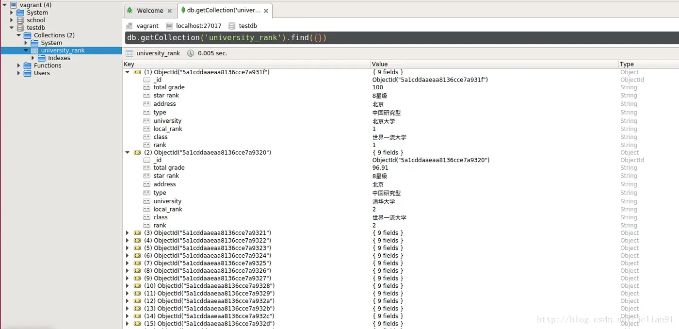Screen dimensions: 679x329
Task: Click the Welcome tab leaf icon
Action: tap(129, 10)
